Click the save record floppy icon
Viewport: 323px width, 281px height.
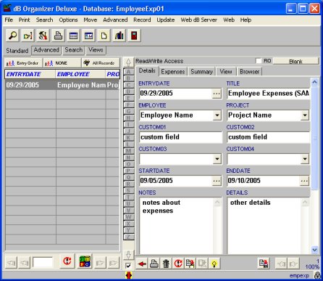pyautogui.click(x=264, y=264)
